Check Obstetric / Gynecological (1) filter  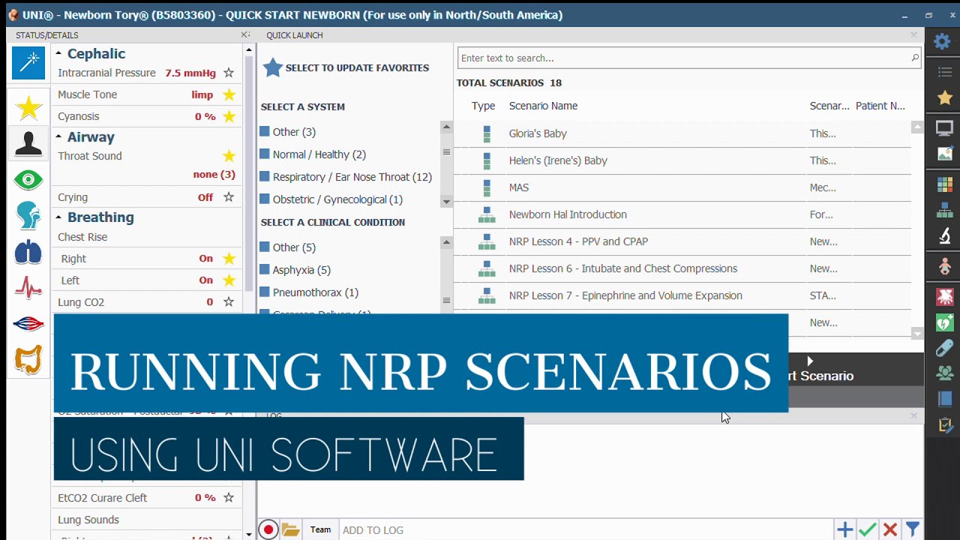click(x=265, y=199)
